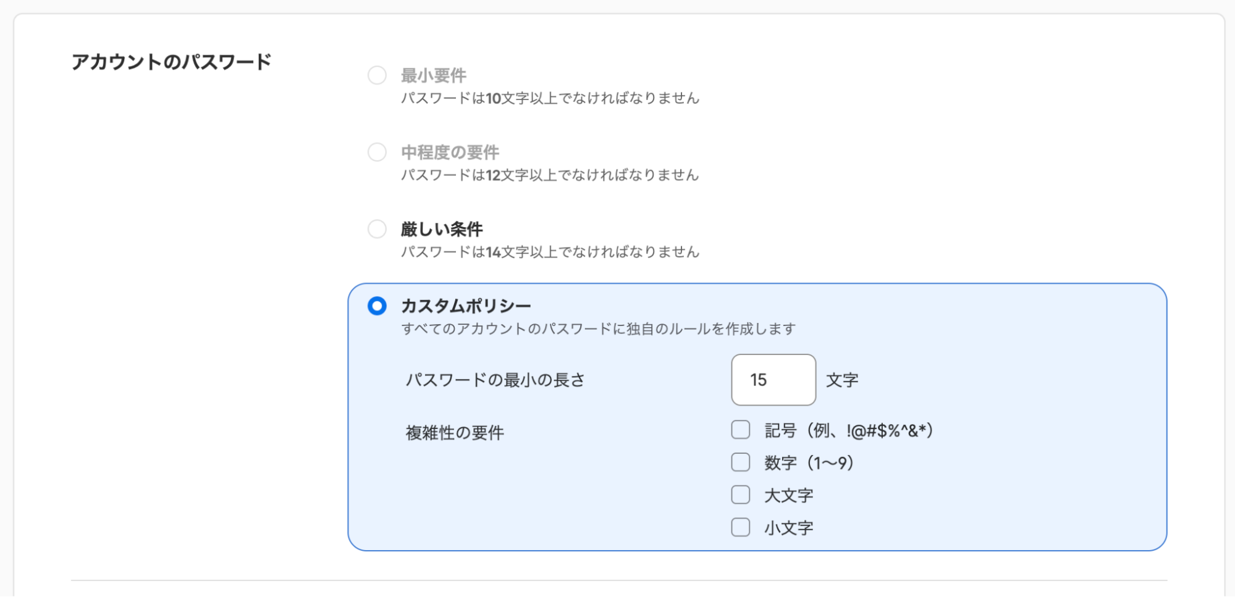Click the minimum password length input field
Screen dimensions: 1235x597
tap(773, 380)
